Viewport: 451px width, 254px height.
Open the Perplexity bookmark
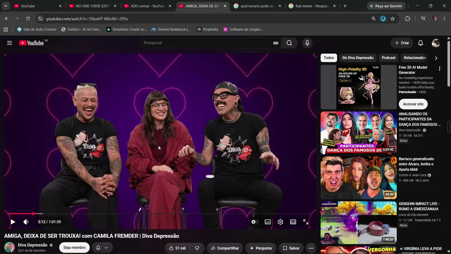click(x=208, y=29)
